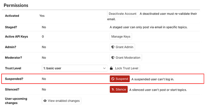Click the shield icon in Grant Moderation
The image size is (207, 109).
click(113, 57)
